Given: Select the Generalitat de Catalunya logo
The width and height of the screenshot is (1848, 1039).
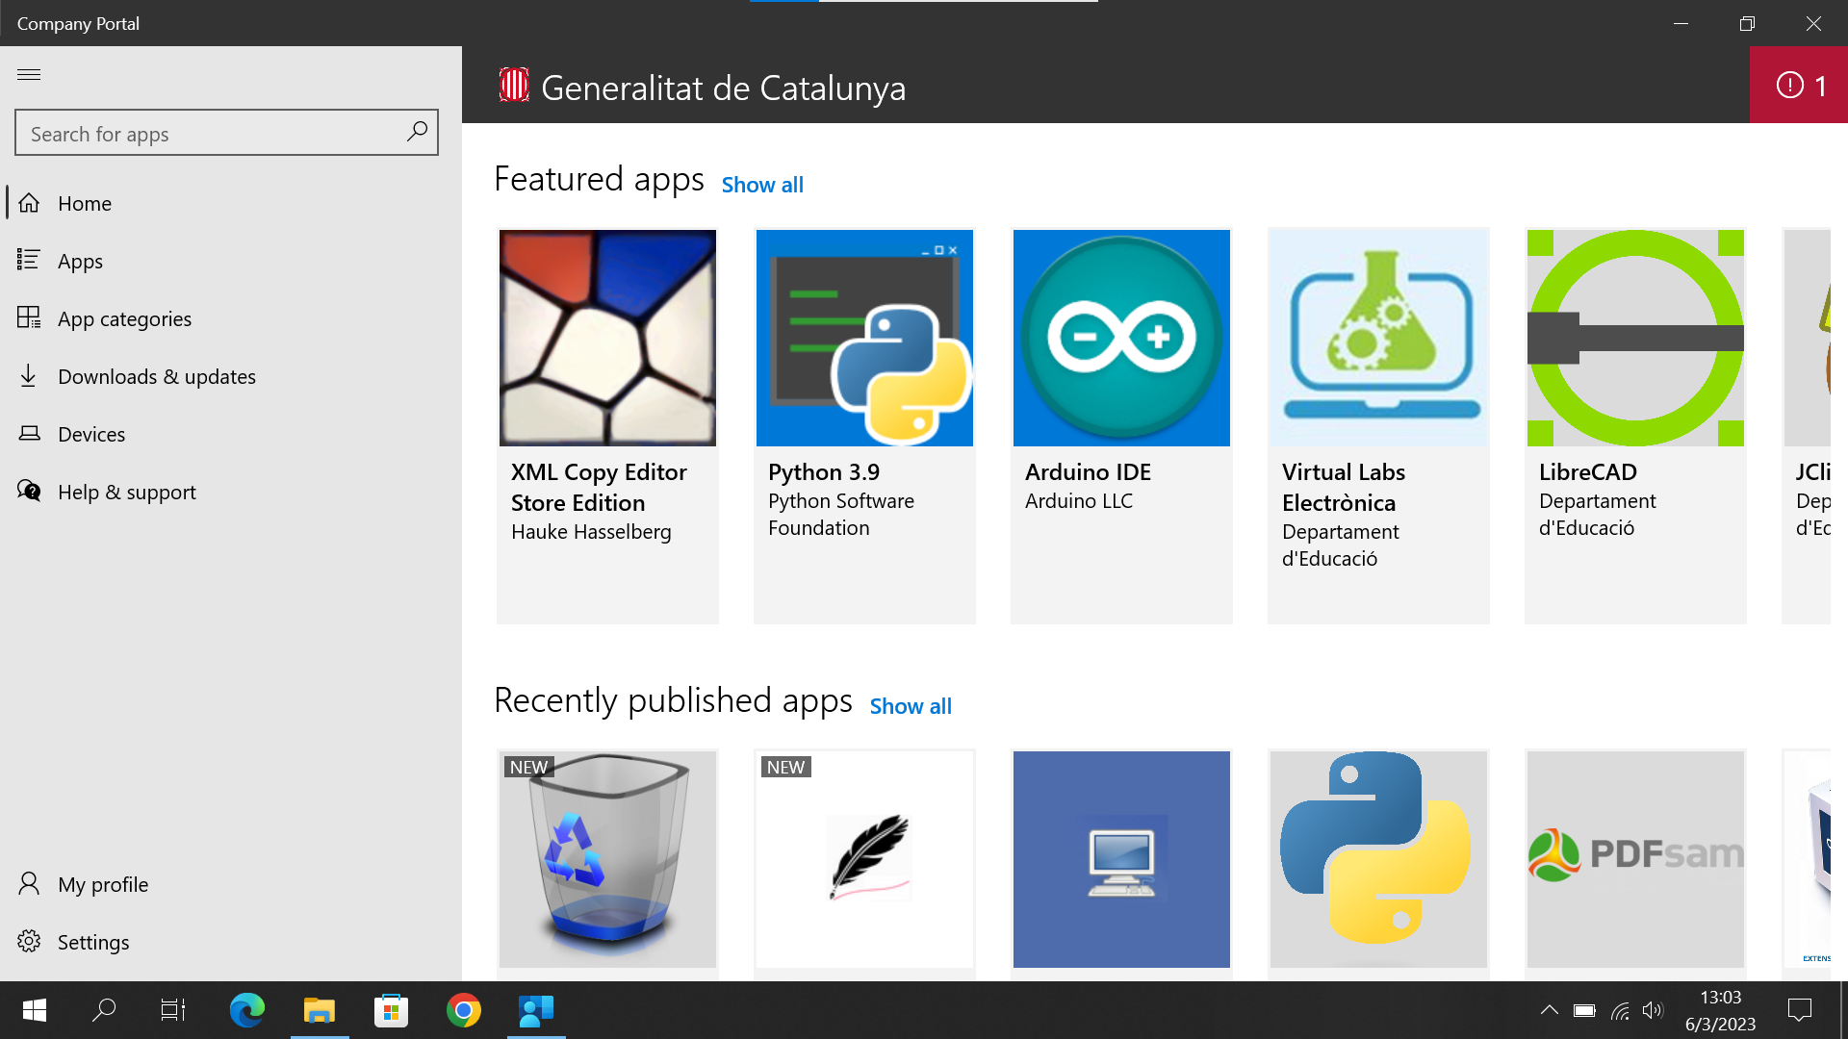Looking at the screenshot, I should click(x=514, y=85).
